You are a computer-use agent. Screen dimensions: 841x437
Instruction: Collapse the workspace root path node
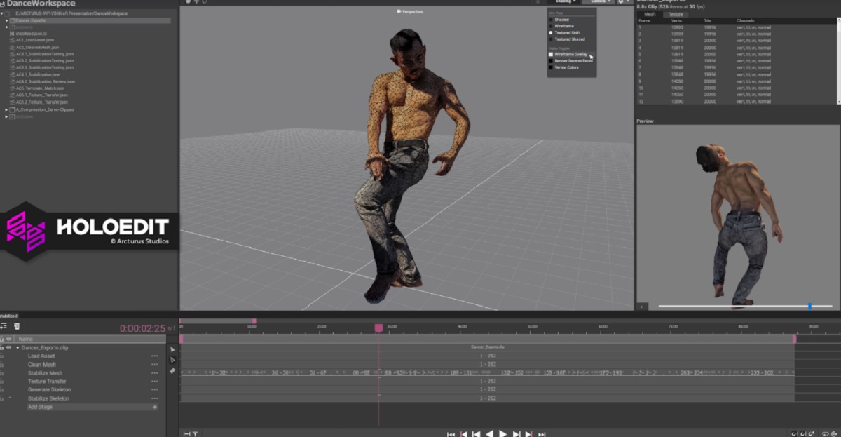(3, 13)
